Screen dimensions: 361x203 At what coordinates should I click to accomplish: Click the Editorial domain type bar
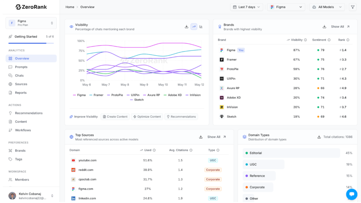[291, 153]
